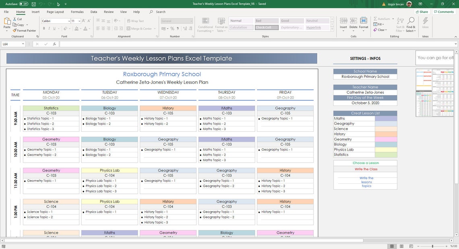Open the Page Layout tab
The width and height of the screenshot is (459, 249).
pyautogui.click(x=55, y=12)
